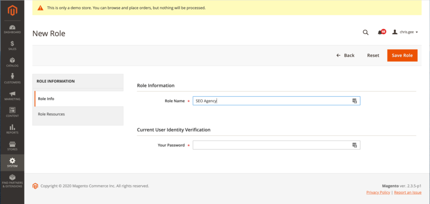Open the Reports menu

point(12,129)
